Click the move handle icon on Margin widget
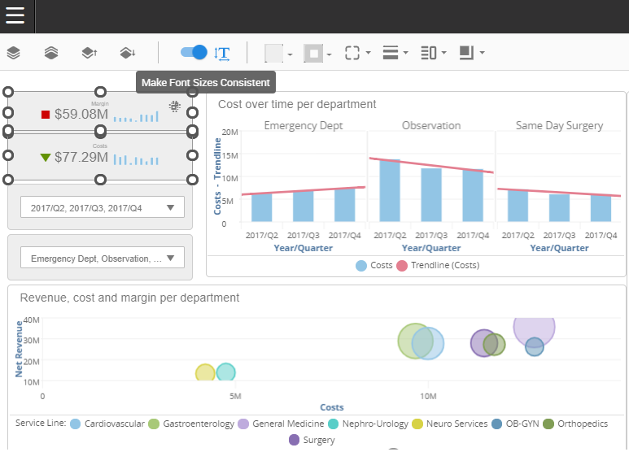This screenshot has height=452, width=629. point(174,106)
